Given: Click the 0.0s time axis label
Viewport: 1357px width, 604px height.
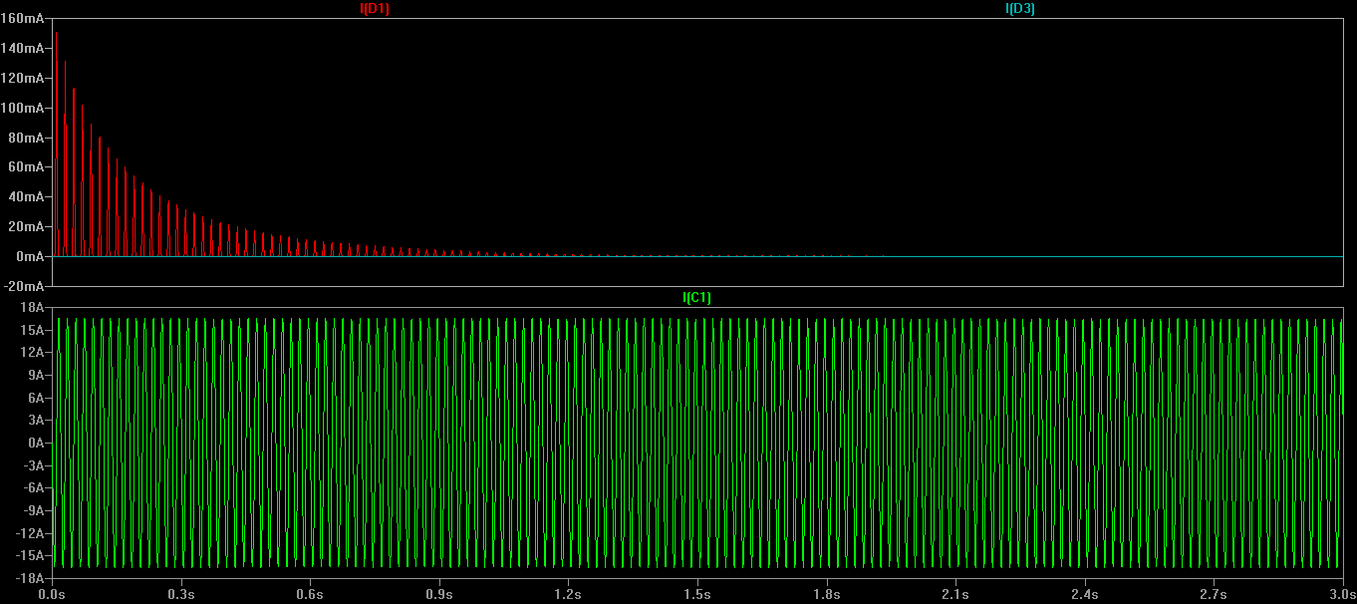Looking at the screenshot, I should point(52,594).
